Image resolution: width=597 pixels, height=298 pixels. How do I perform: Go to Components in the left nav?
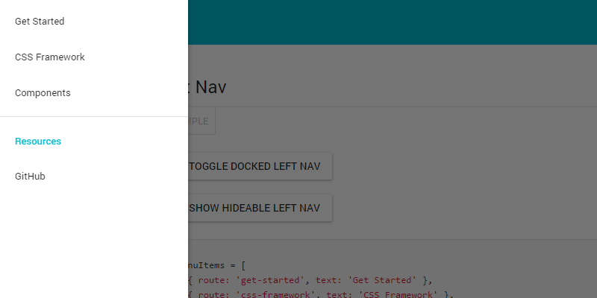click(43, 93)
